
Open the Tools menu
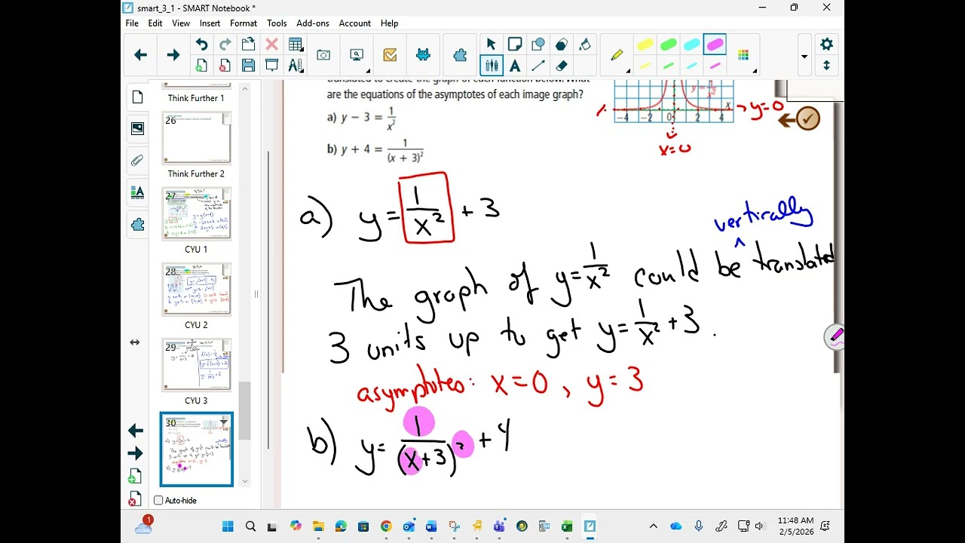pos(277,23)
